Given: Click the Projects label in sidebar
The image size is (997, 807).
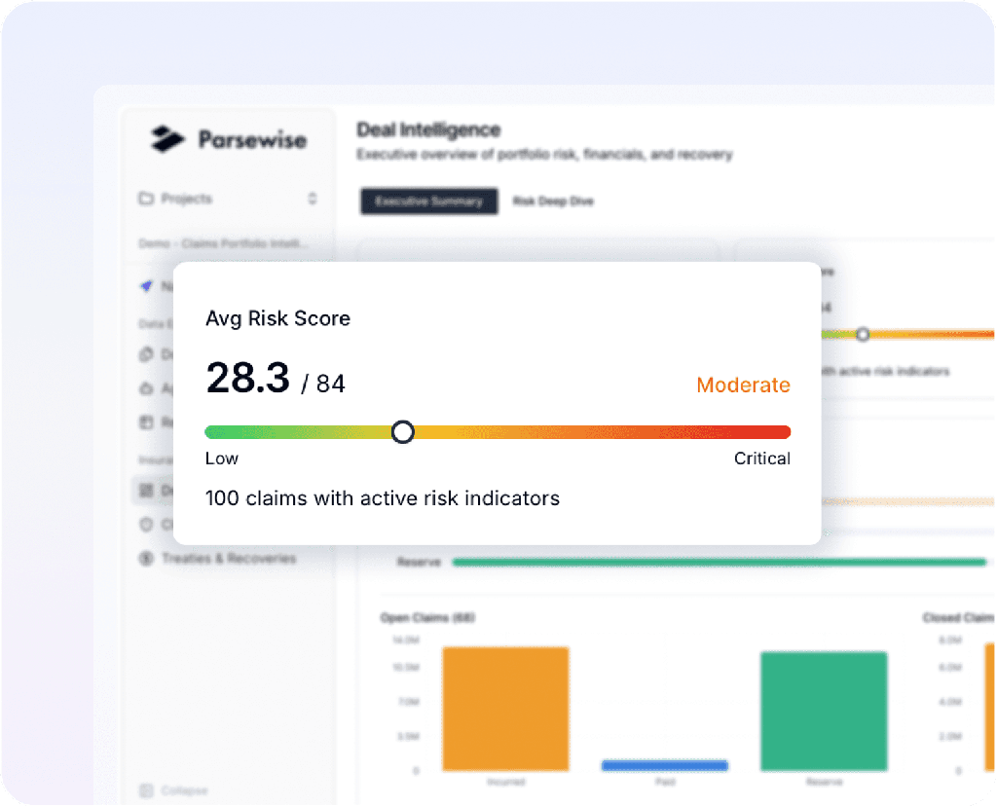Looking at the screenshot, I should tap(186, 199).
